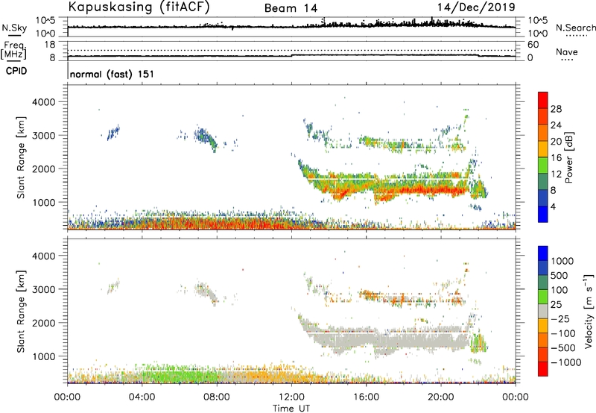
Task: Pick the light green 12–16 dB Power swatch
Action: pos(543,165)
